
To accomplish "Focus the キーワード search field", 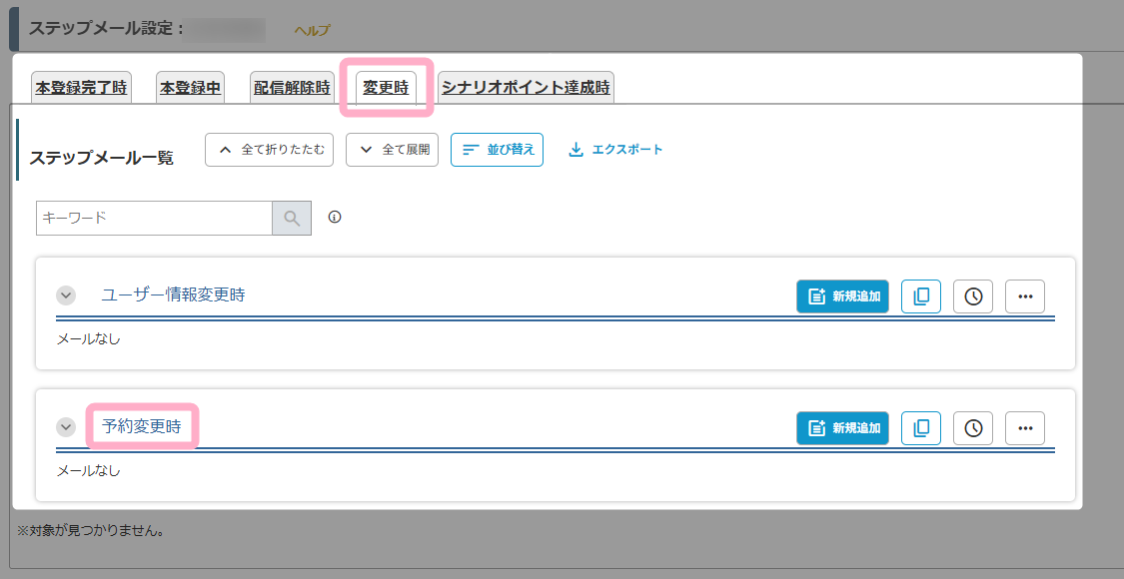I will pos(154,218).
